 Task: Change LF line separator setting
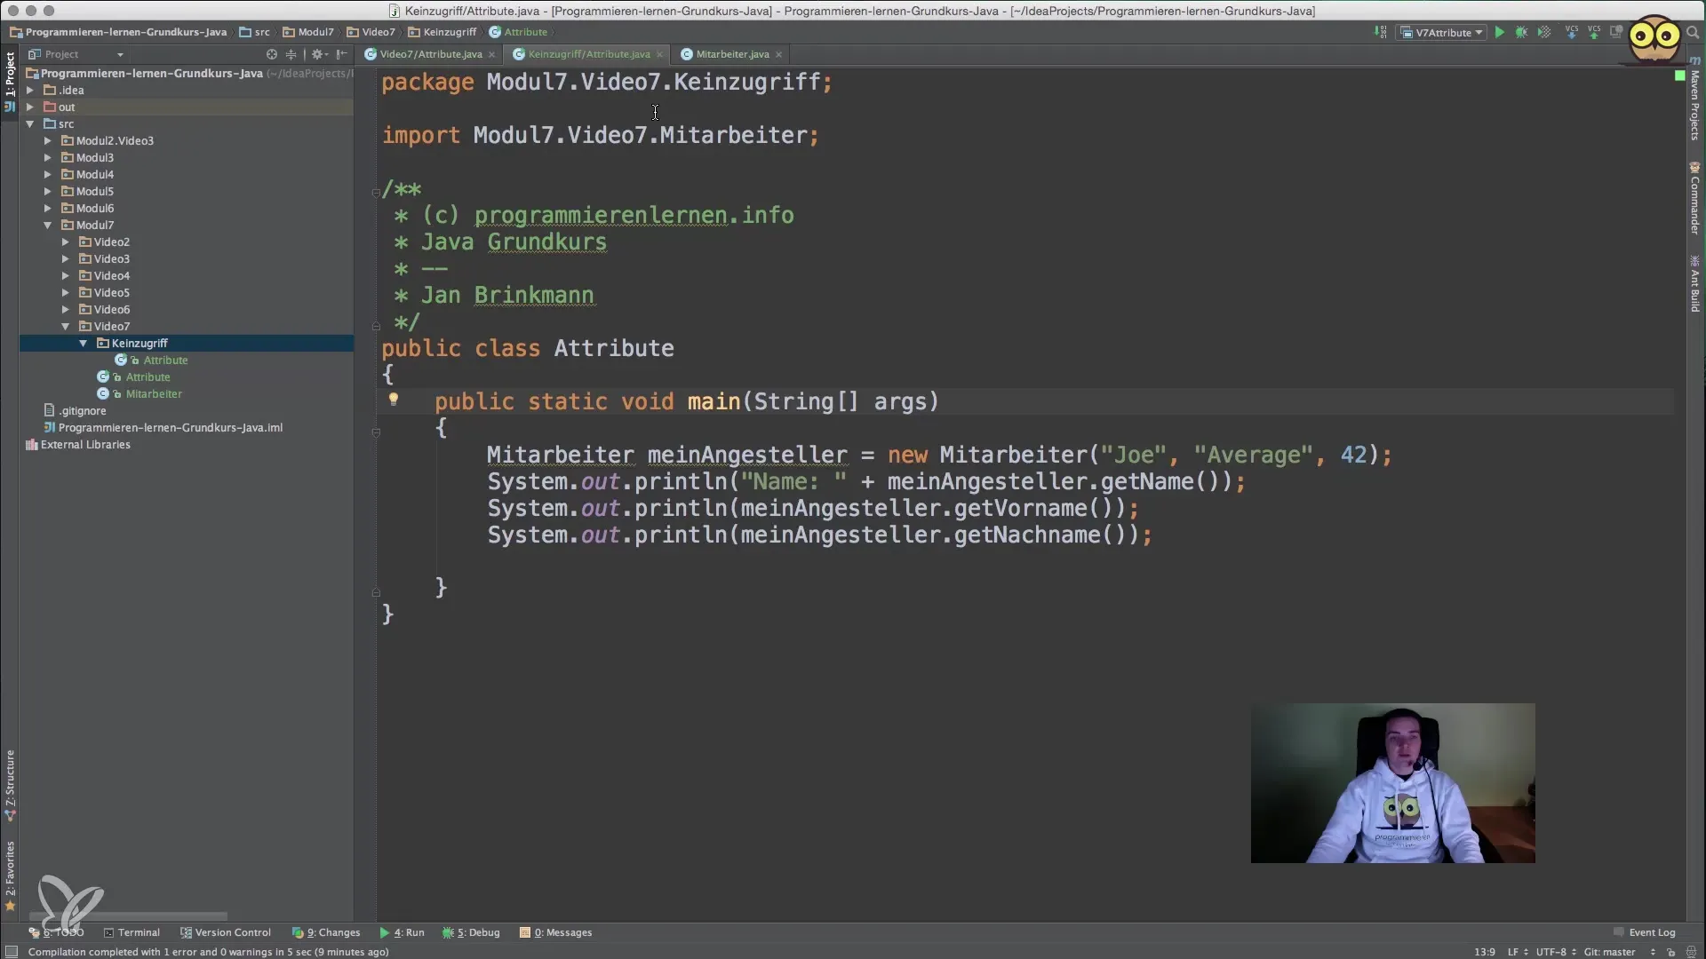(x=1518, y=952)
